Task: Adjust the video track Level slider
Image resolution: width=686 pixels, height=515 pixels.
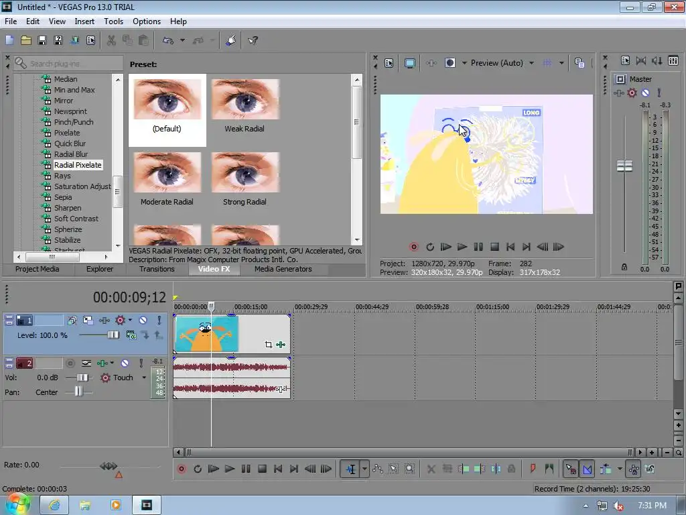Action: 113,335
